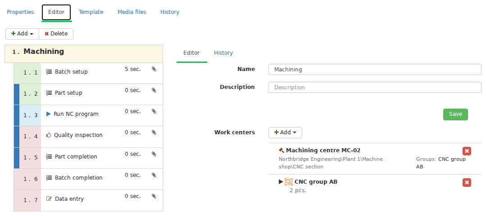486x216 pixels.
Task: Open the top-level History tab
Action: [x=169, y=12]
